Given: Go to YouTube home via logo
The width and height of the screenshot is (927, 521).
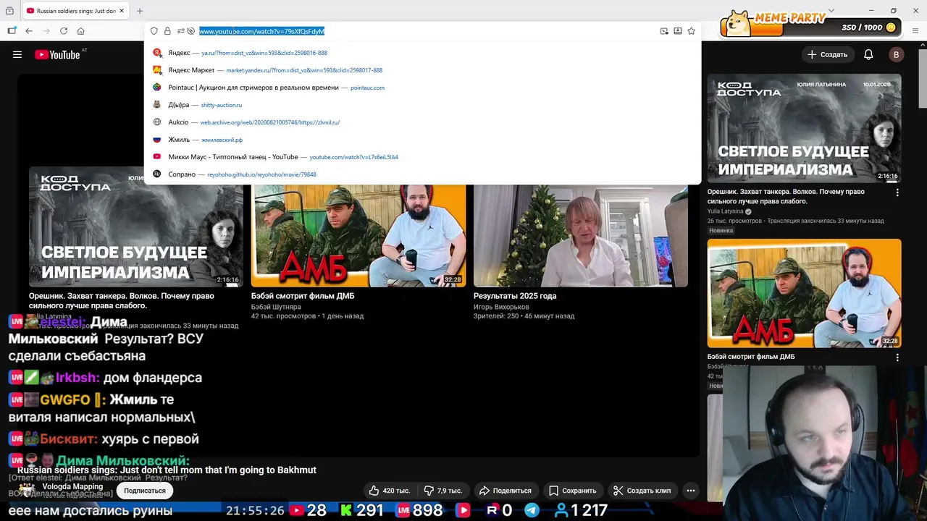Looking at the screenshot, I should pyautogui.click(x=57, y=54).
